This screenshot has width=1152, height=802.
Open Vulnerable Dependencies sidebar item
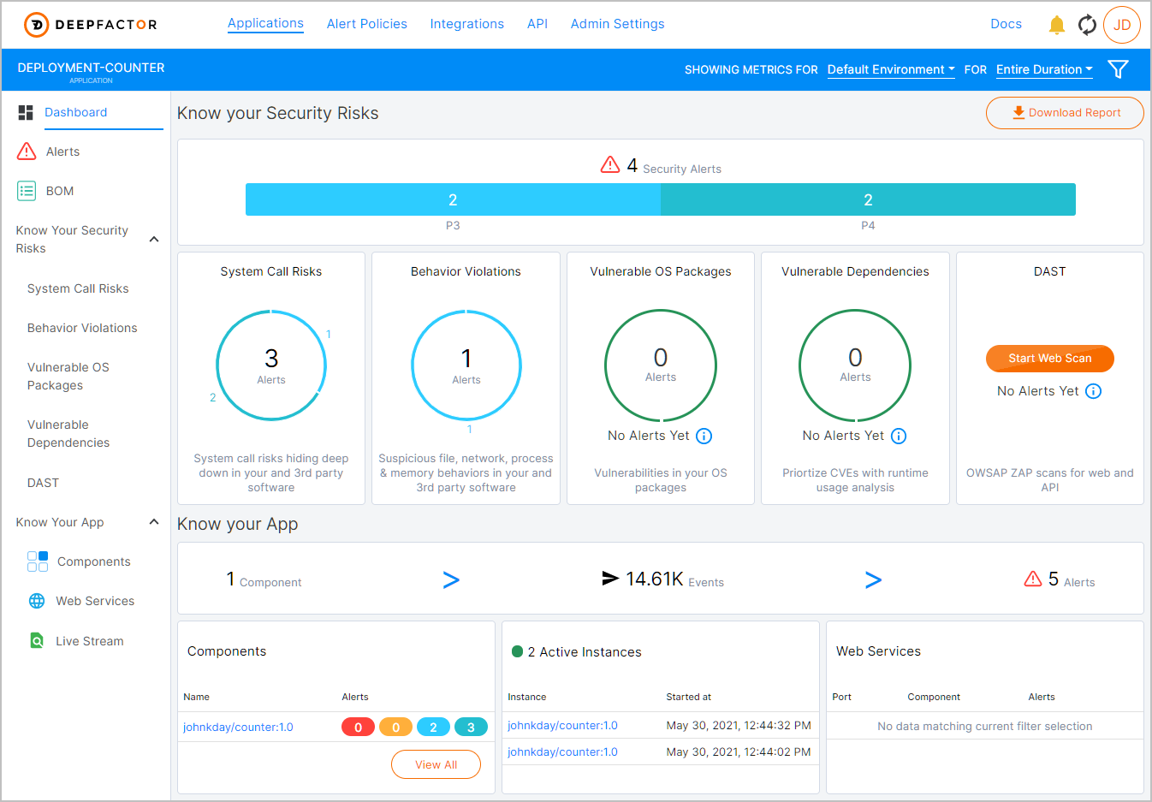pos(68,434)
